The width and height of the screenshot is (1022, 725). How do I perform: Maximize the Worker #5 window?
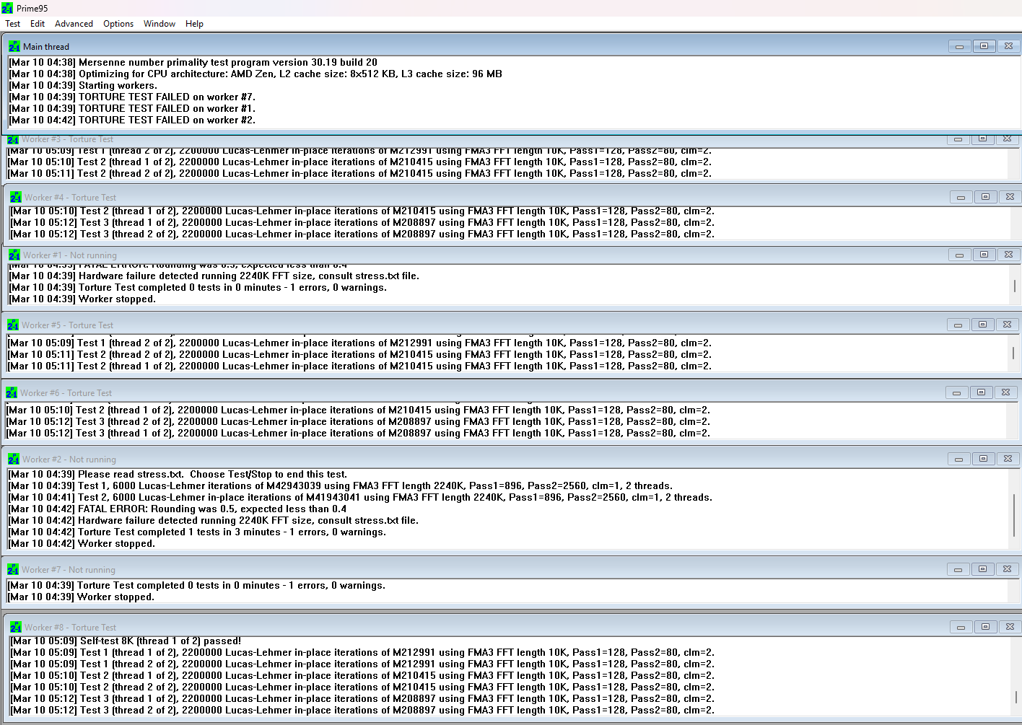(x=982, y=325)
